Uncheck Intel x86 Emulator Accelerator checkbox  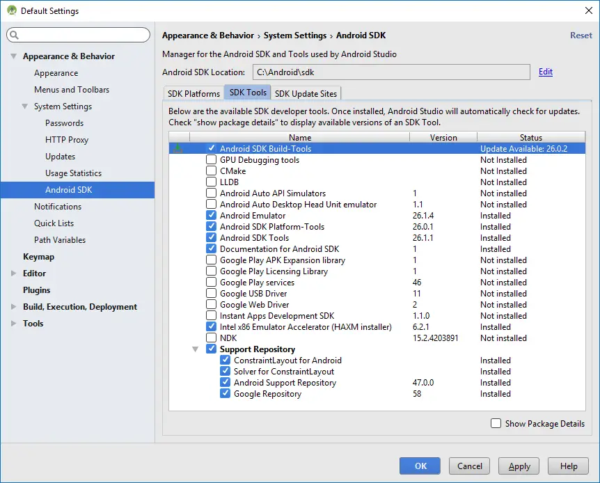211,326
